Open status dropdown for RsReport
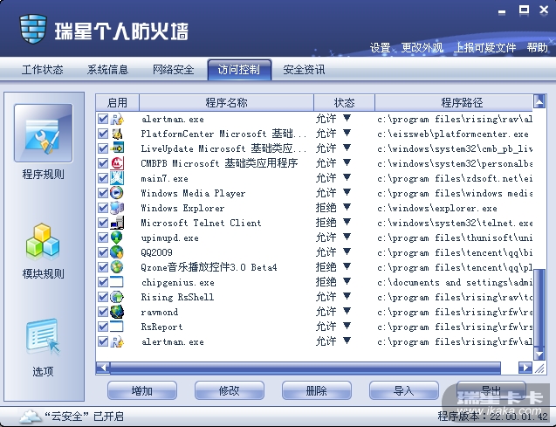Image resolution: width=556 pixels, height=427 pixels. point(347,326)
